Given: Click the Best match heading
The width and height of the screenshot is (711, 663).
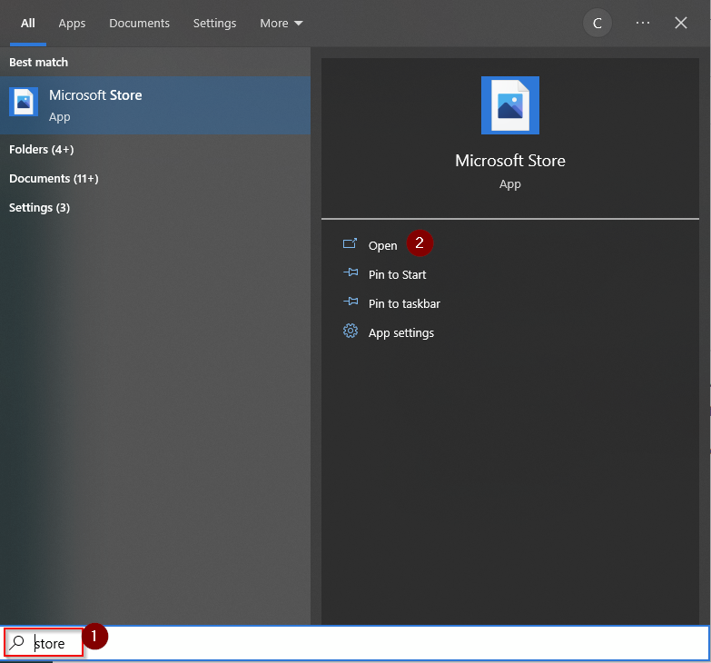Looking at the screenshot, I should click(38, 62).
